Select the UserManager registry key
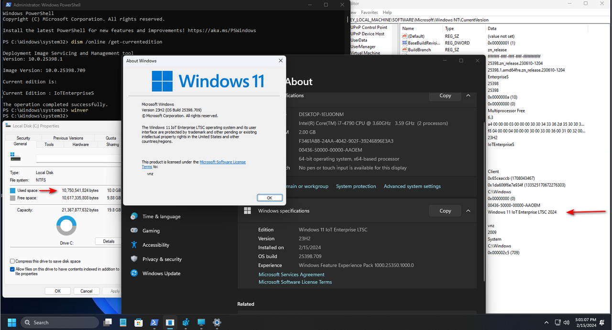This screenshot has width=612, height=330. (x=363, y=47)
